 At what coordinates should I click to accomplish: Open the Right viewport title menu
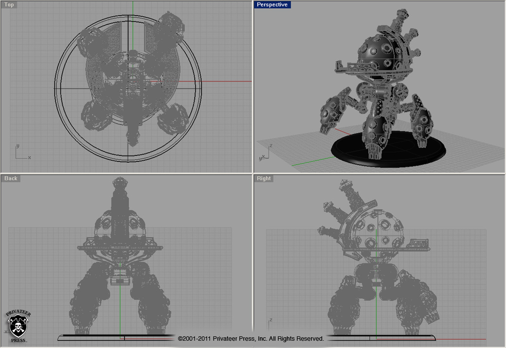point(264,178)
